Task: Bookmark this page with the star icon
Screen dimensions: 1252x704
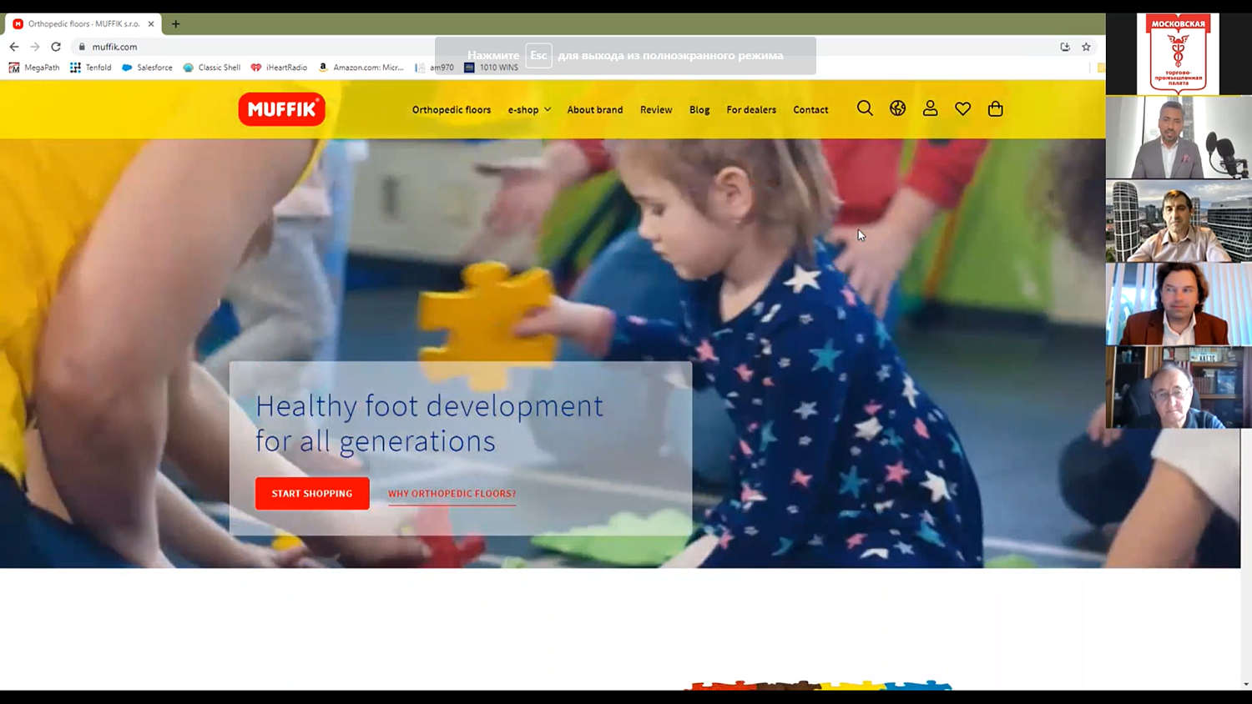Action: pyautogui.click(x=1086, y=47)
